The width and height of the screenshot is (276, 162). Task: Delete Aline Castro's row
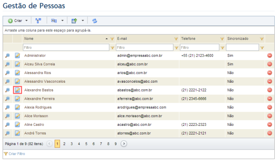click(269, 125)
